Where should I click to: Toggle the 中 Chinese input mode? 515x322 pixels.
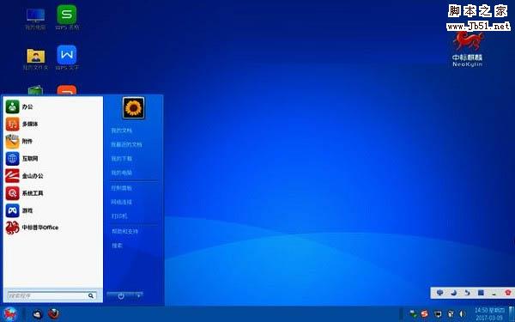coord(440,293)
